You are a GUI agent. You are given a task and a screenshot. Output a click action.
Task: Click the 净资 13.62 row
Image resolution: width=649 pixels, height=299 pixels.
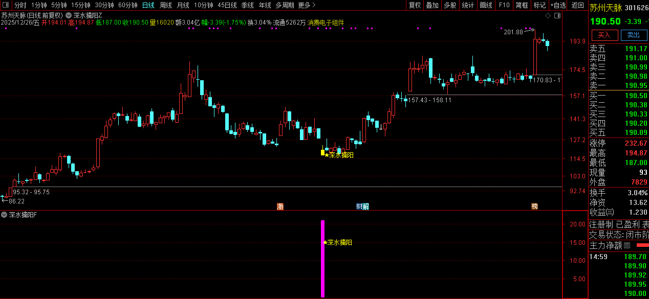(618, 202)
